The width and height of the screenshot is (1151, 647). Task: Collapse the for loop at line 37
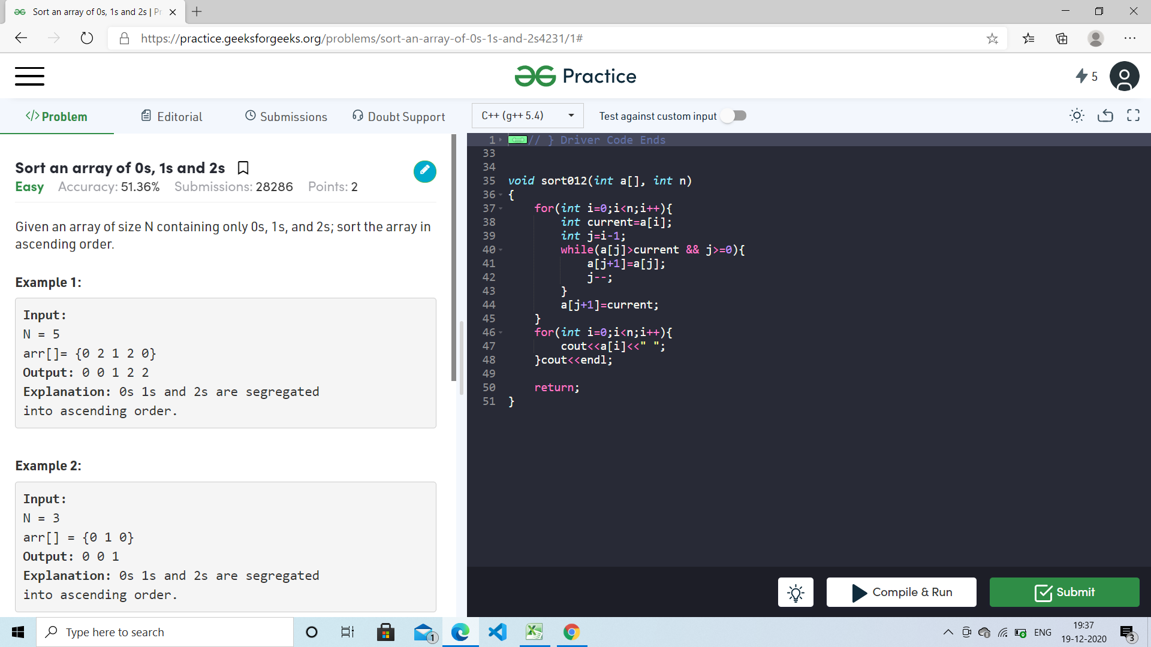coord(501,208)
